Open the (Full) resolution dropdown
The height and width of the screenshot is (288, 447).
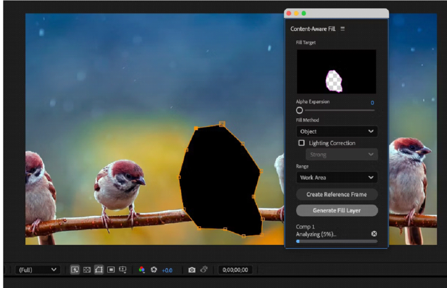37,270
